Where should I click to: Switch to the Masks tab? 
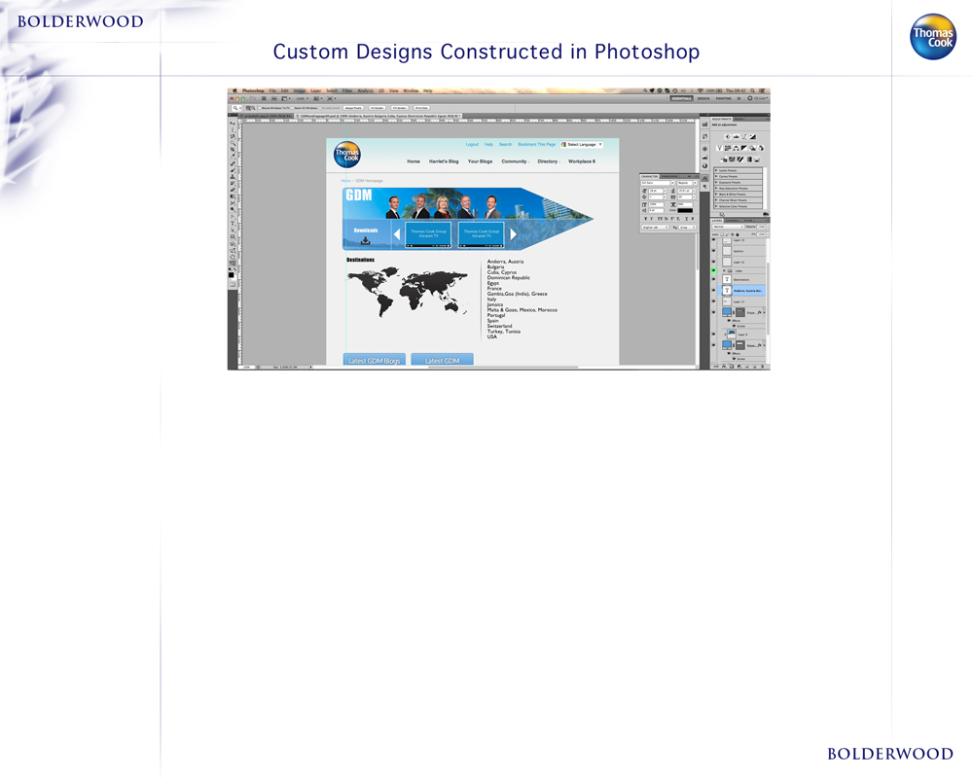[x=739, y=119]
